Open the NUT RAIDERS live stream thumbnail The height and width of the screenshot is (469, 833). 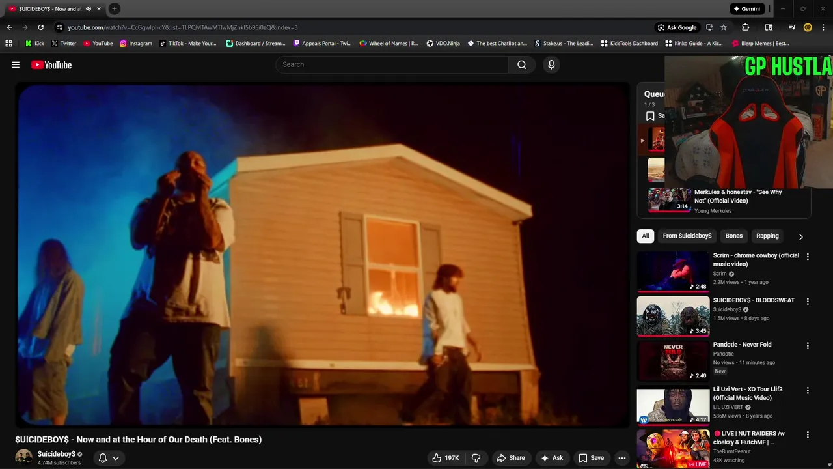tap(673, 449)
